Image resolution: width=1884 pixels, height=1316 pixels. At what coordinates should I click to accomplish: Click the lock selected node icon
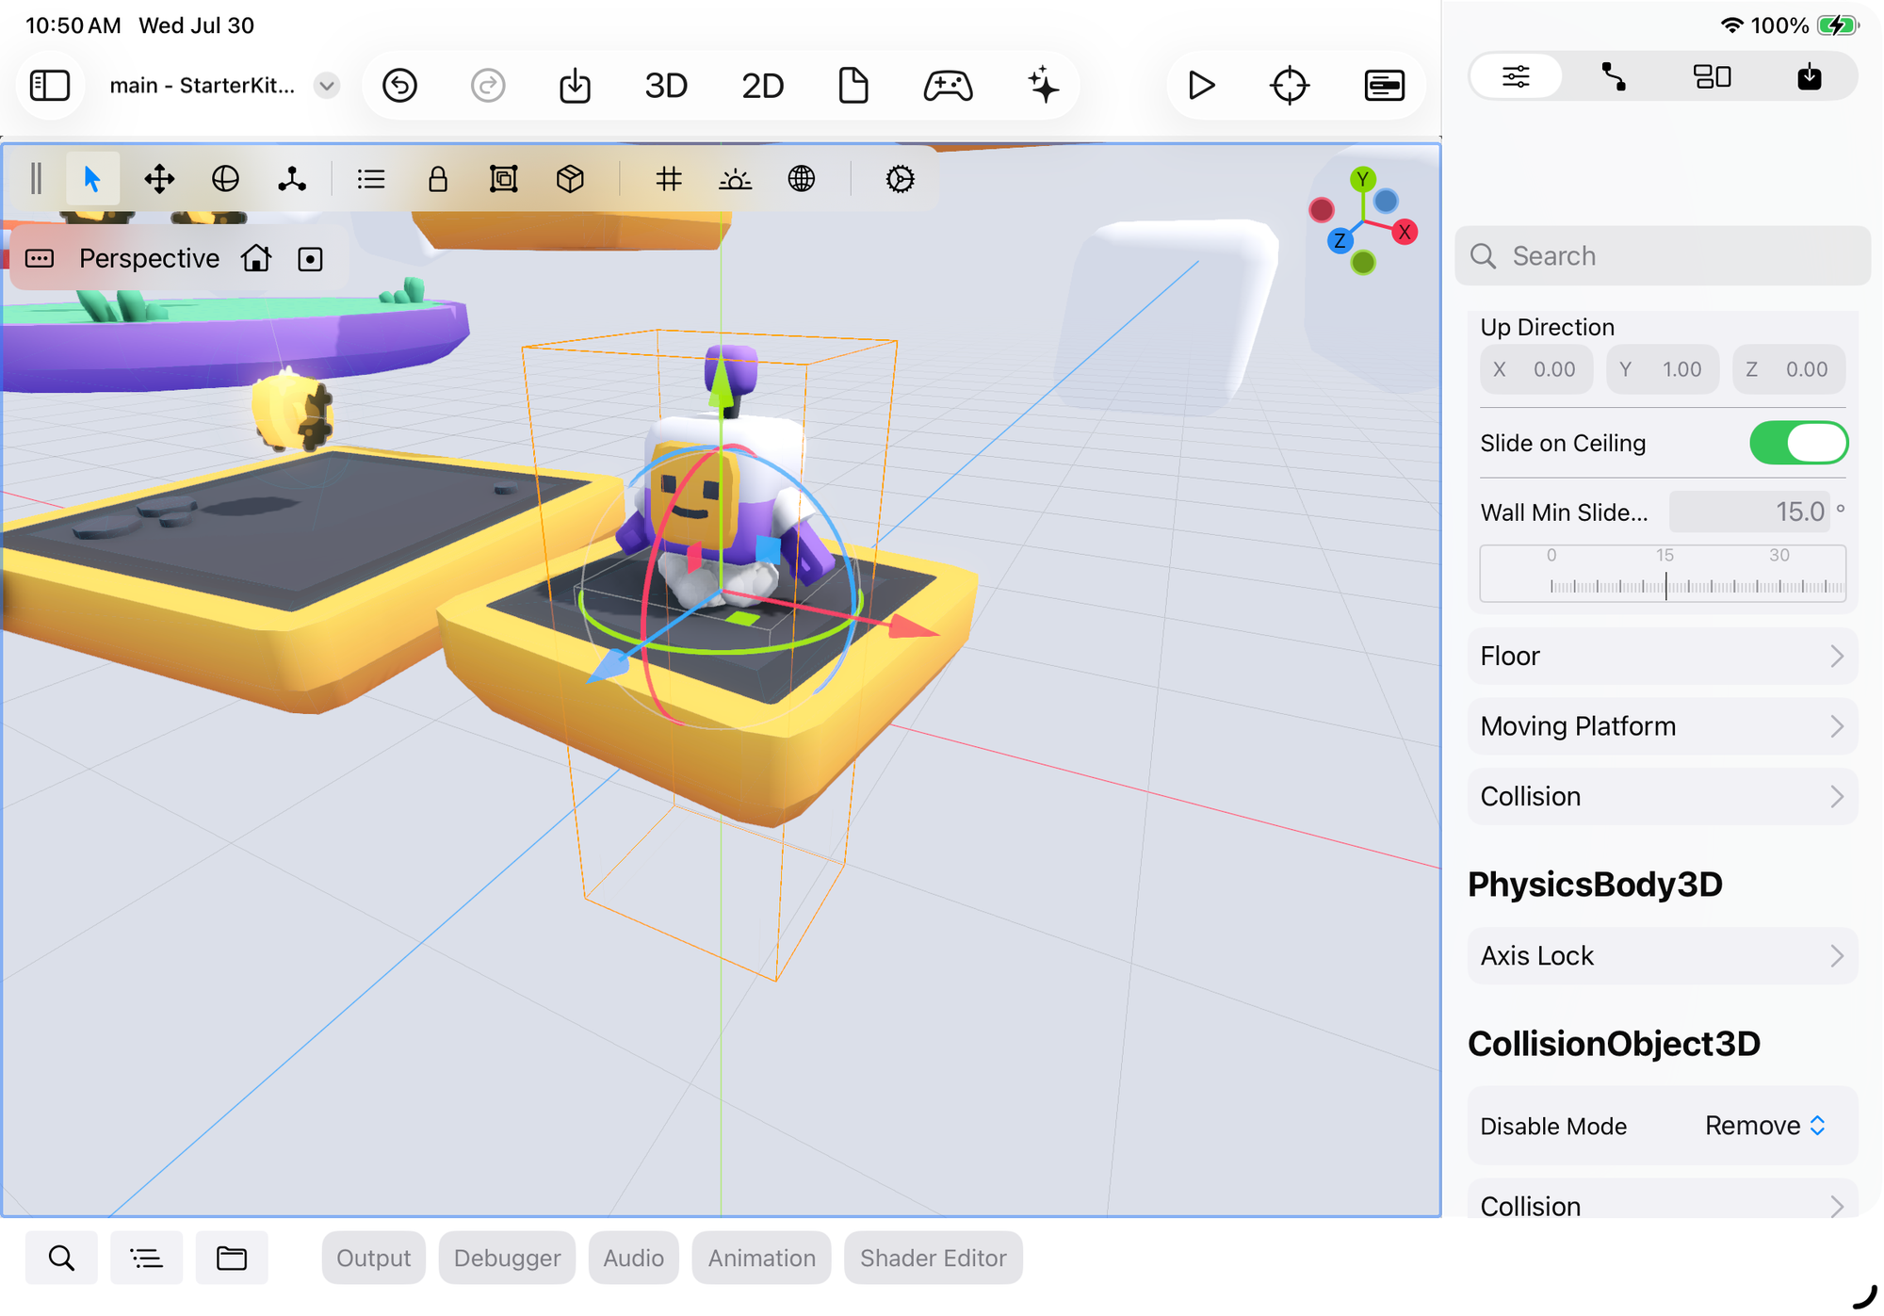pyautogui.click(x=437, y=179)
